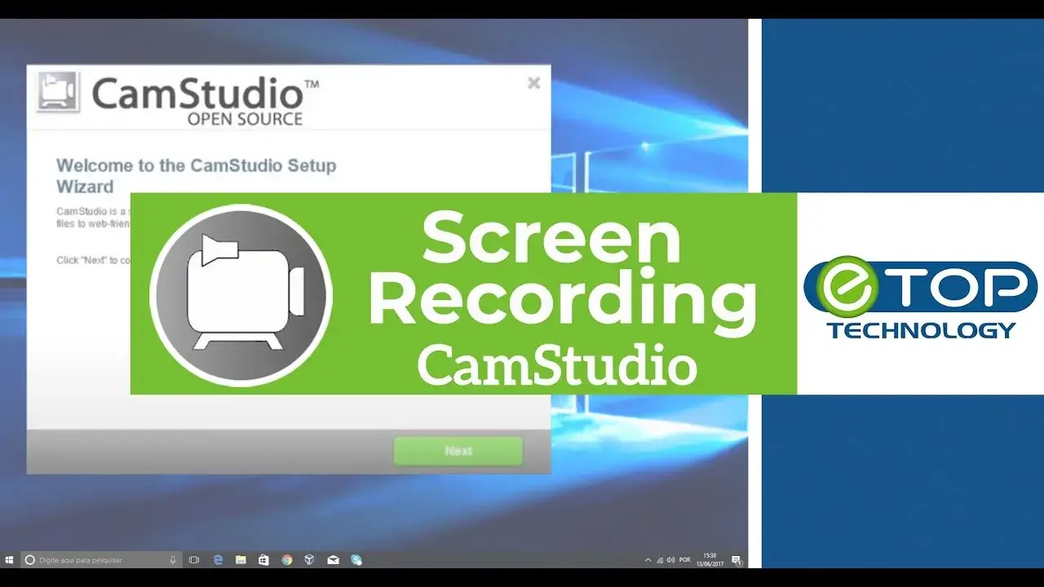This screenshot has height=587, width=1044.
Task: Open the Mail app from the taskbar
Action: 331,560
